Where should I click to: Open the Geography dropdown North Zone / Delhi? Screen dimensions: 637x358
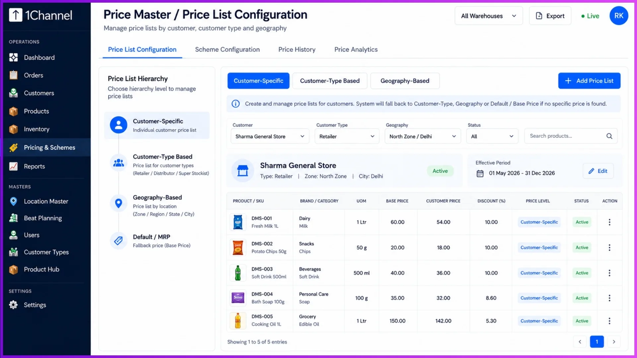[423, 136]
